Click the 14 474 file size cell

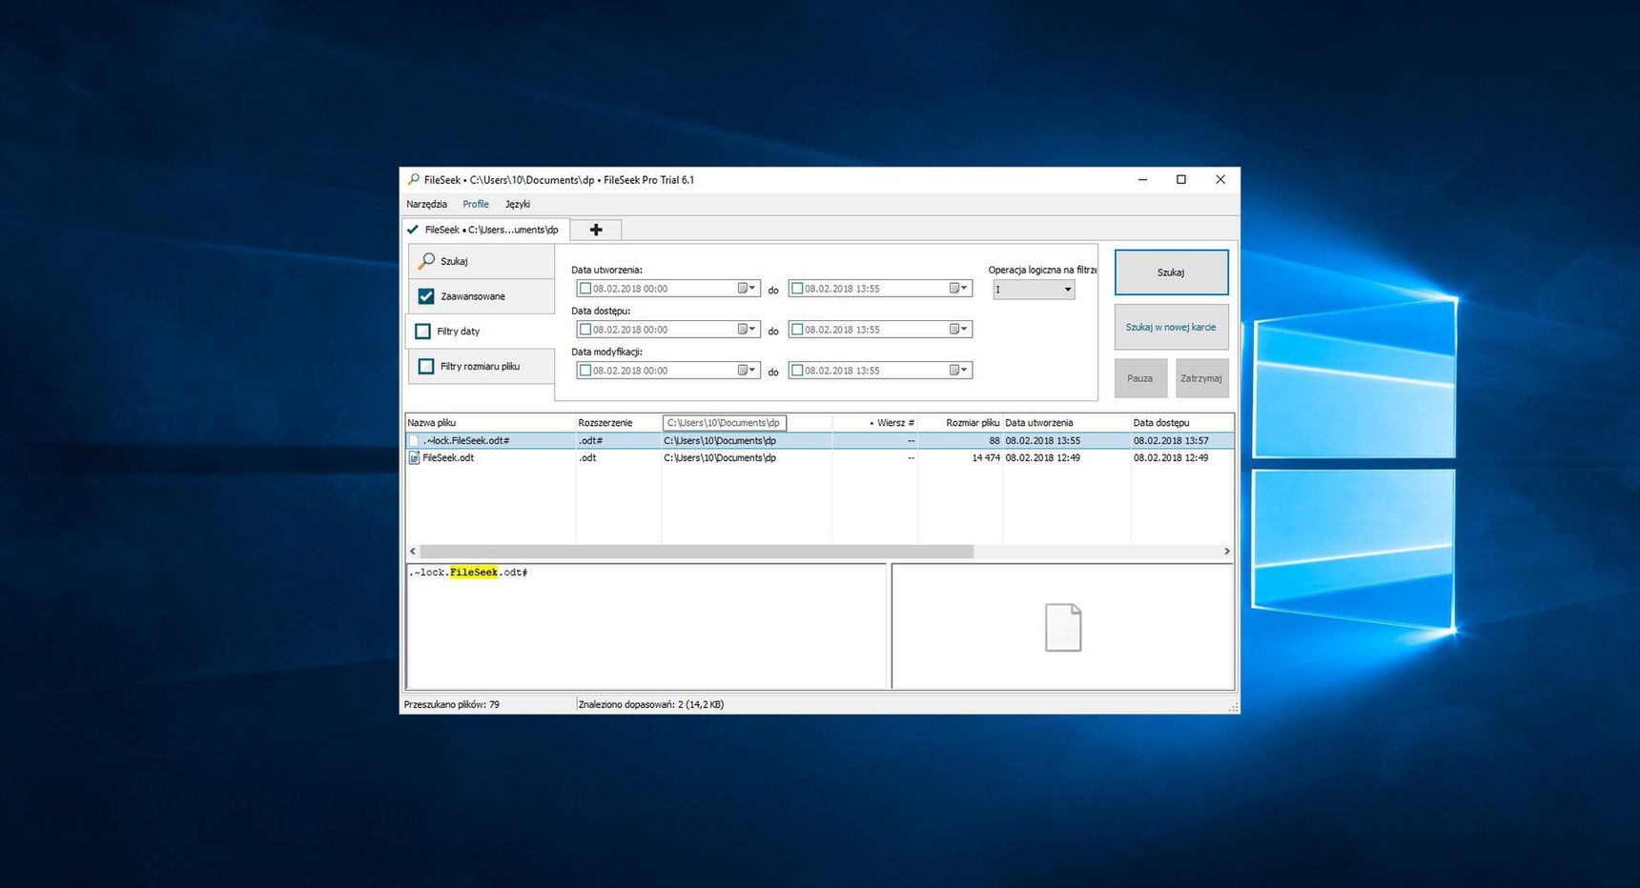pyautogui.click(x=986, y=458)
